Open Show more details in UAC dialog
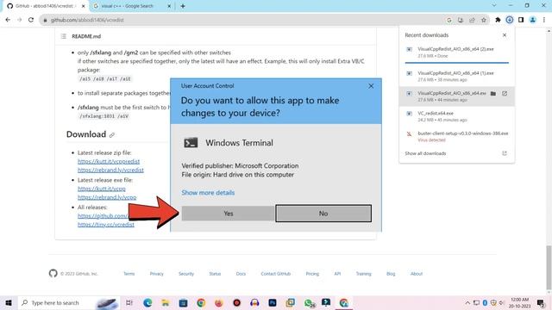This screenshot has height=310, width=552. click(x=208, y=193)
